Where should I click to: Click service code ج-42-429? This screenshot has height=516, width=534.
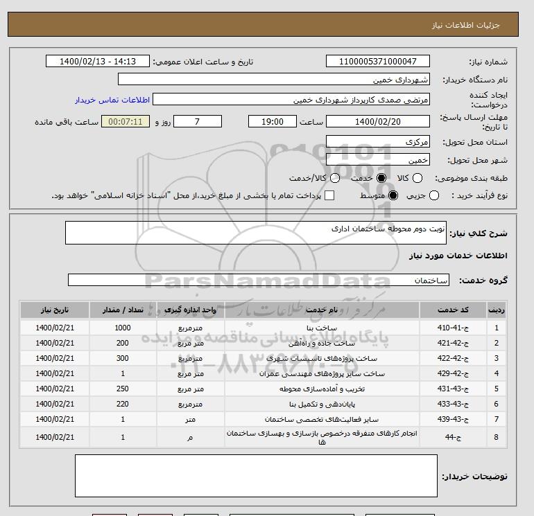click(x=453, y=373)
